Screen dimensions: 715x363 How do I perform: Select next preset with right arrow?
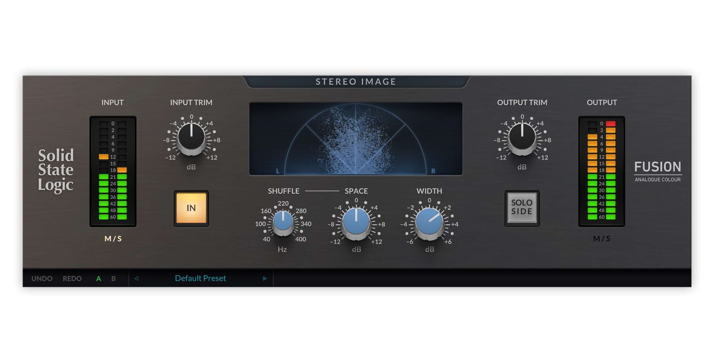(265, 279)
